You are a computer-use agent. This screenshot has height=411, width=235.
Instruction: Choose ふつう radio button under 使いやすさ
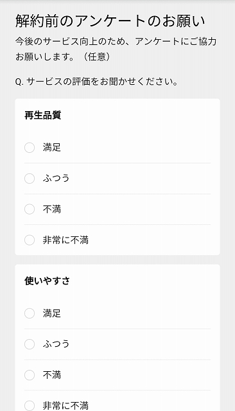pos(30,344)
